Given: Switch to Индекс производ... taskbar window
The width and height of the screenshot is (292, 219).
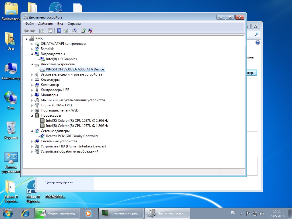Looking at the screenshot, I should click(x=57, y=213).
